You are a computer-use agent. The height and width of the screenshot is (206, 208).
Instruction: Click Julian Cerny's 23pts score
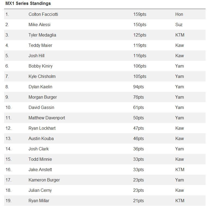138,190
